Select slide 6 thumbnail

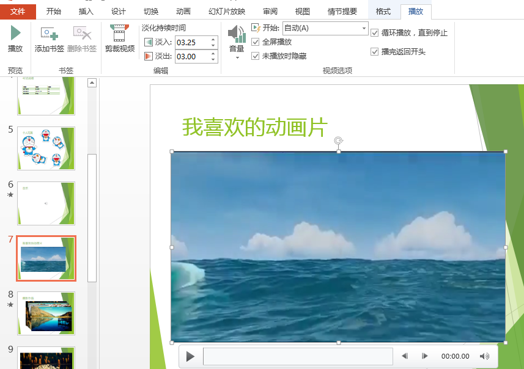[46, 203]
